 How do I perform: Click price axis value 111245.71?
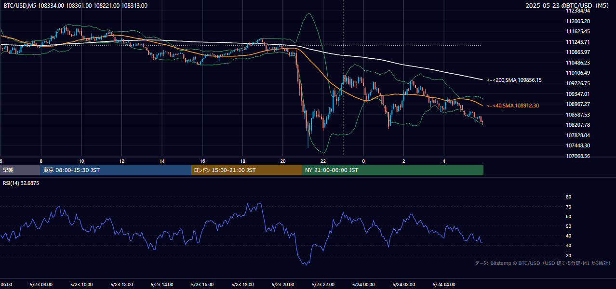578,42
